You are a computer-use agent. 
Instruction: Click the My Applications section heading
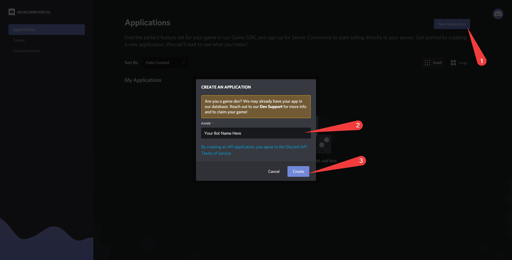point(143,80)
